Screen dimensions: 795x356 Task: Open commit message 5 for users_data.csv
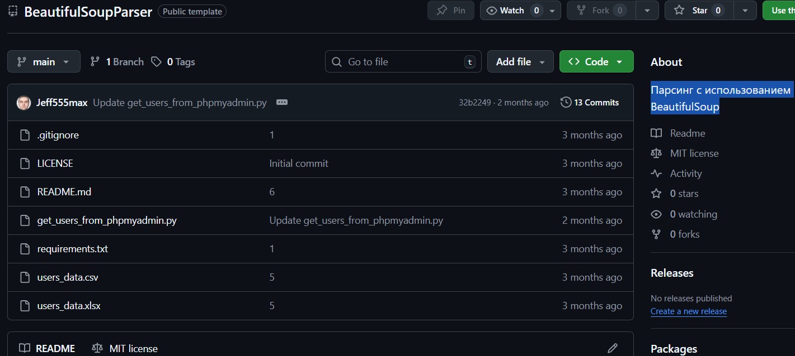(272, 277)
